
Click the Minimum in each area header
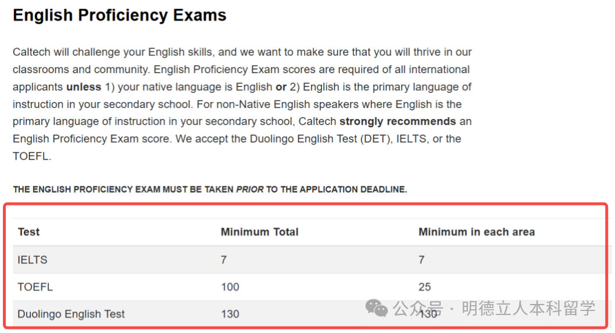click(476, 232)
